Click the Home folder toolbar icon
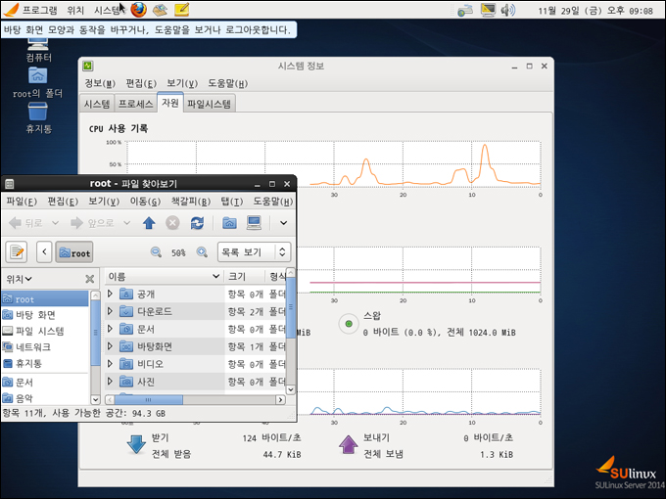 229,223
